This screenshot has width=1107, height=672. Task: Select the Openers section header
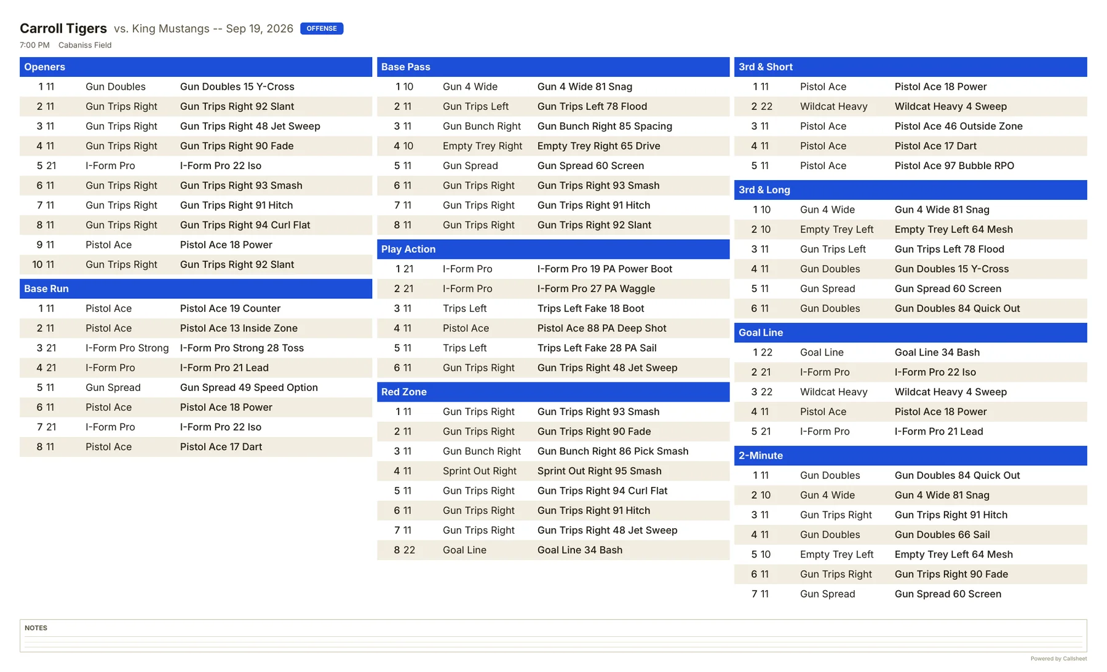tap(196, 67)
